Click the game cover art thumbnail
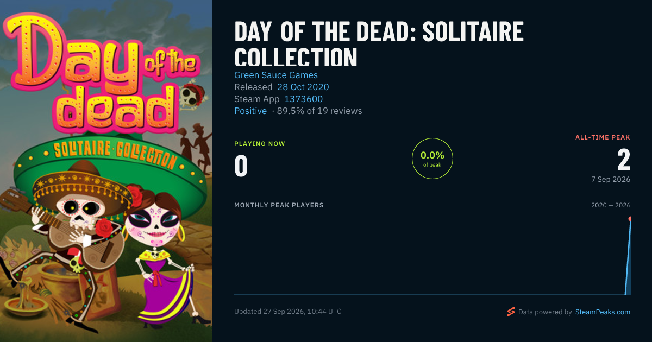The height and width of the screenshot is (342, 652). pyautogui.click(x=106, y=171)
